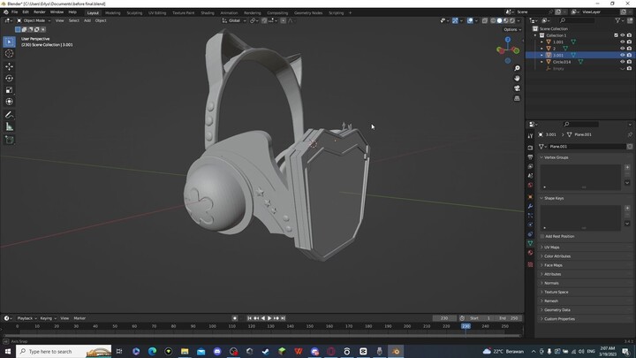Screen dimensions: 636x358
Task: Click the Windows search box
Action: click(64, 351)
